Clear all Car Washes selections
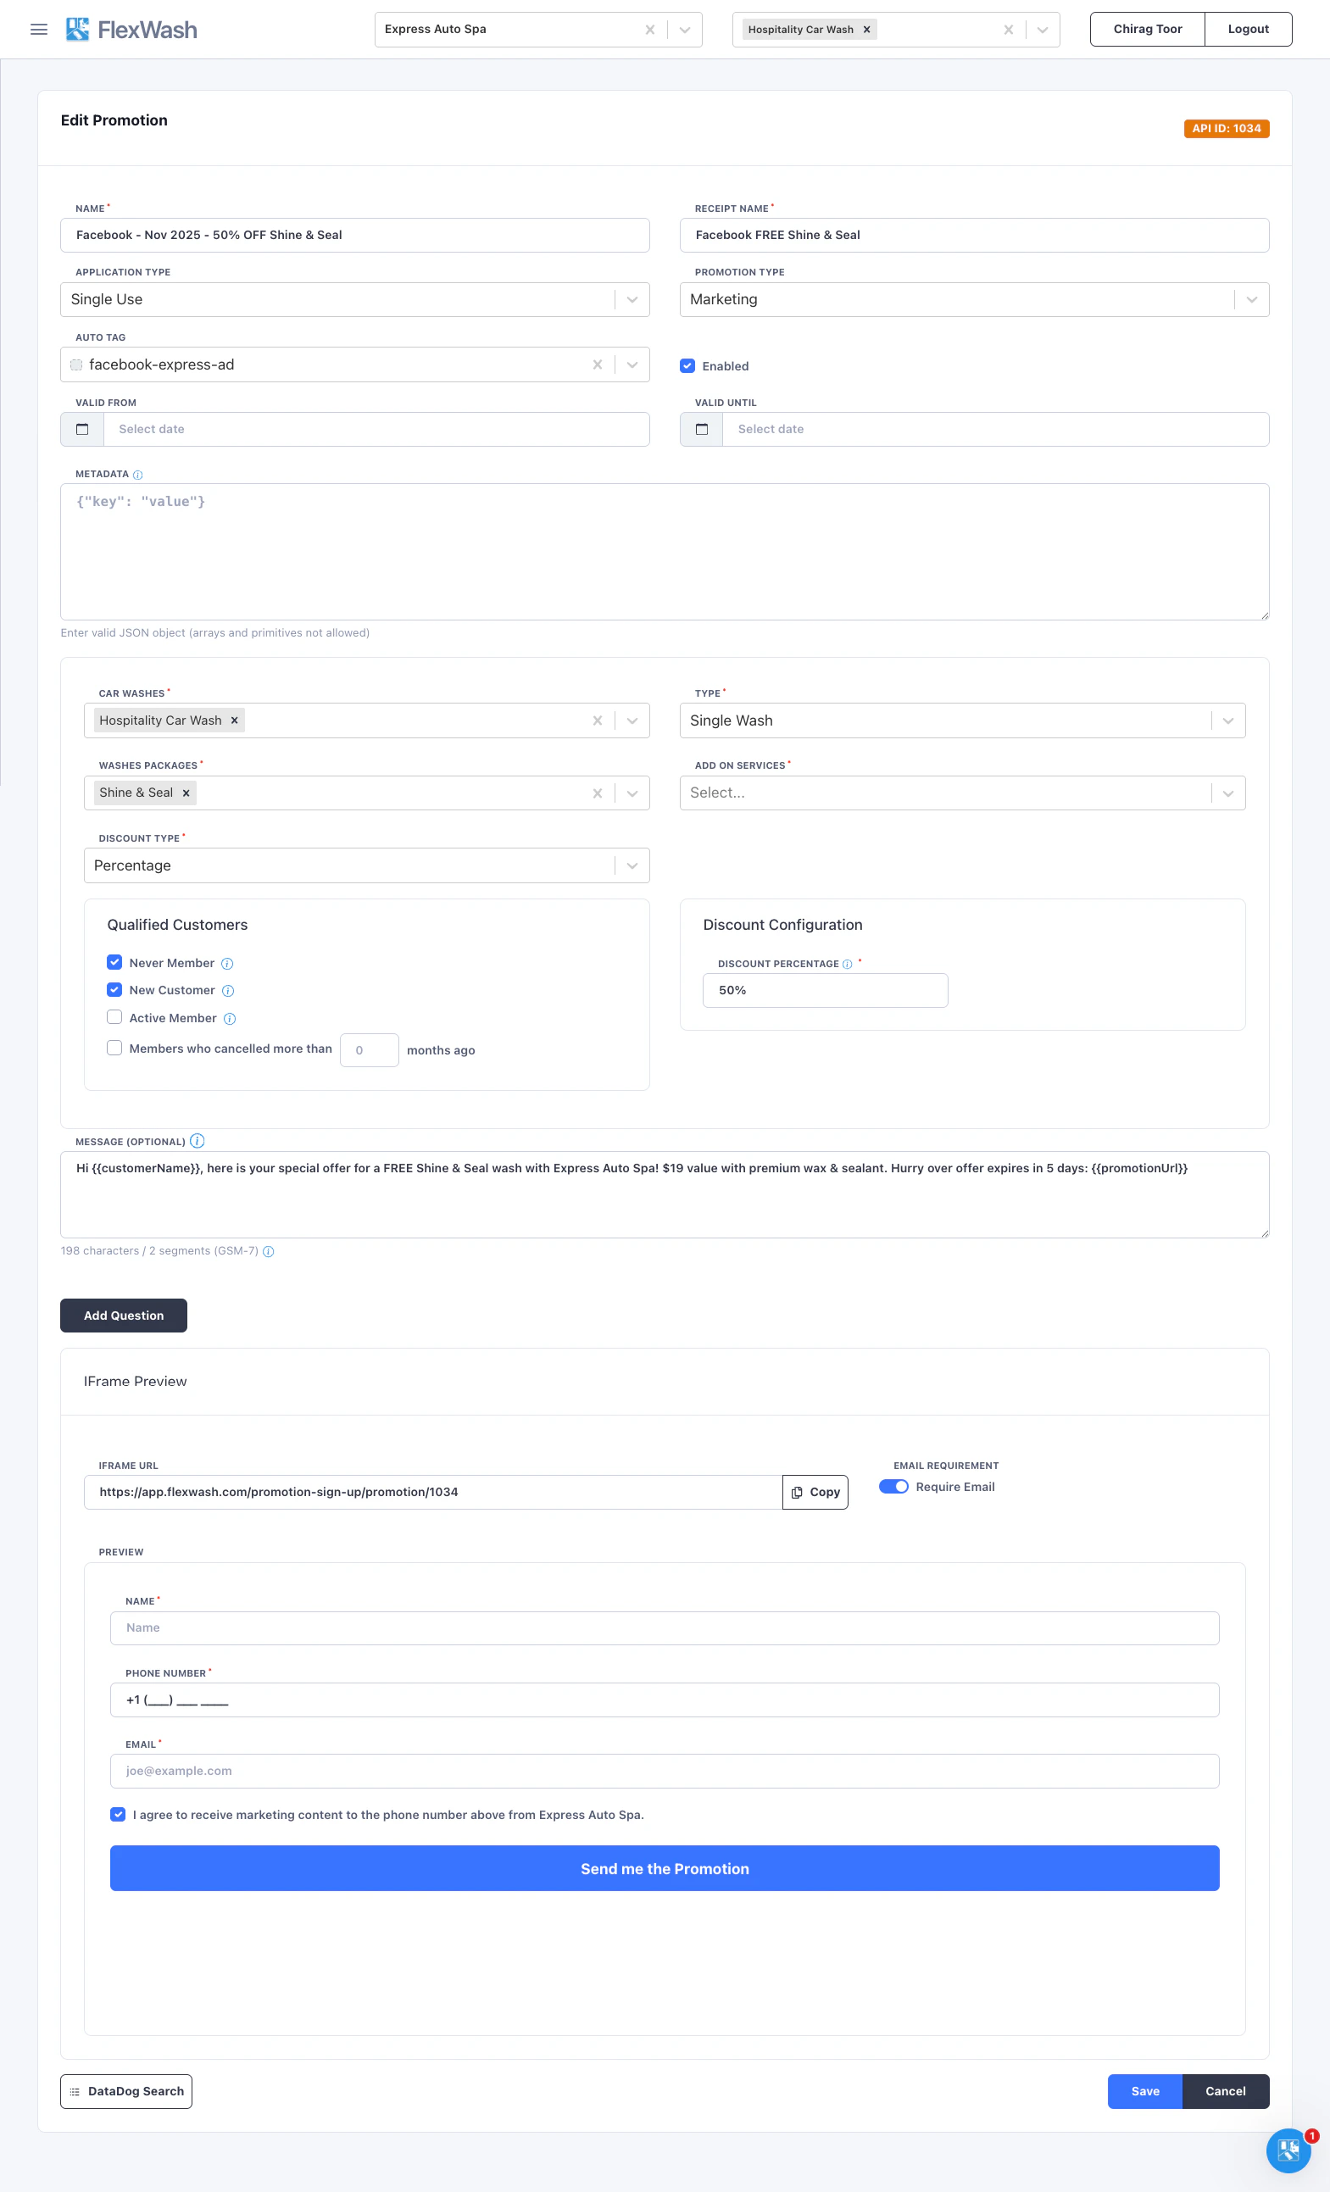Image resolution: width=1330 pixels, height=2192 pixels. (x=598, y=720)
